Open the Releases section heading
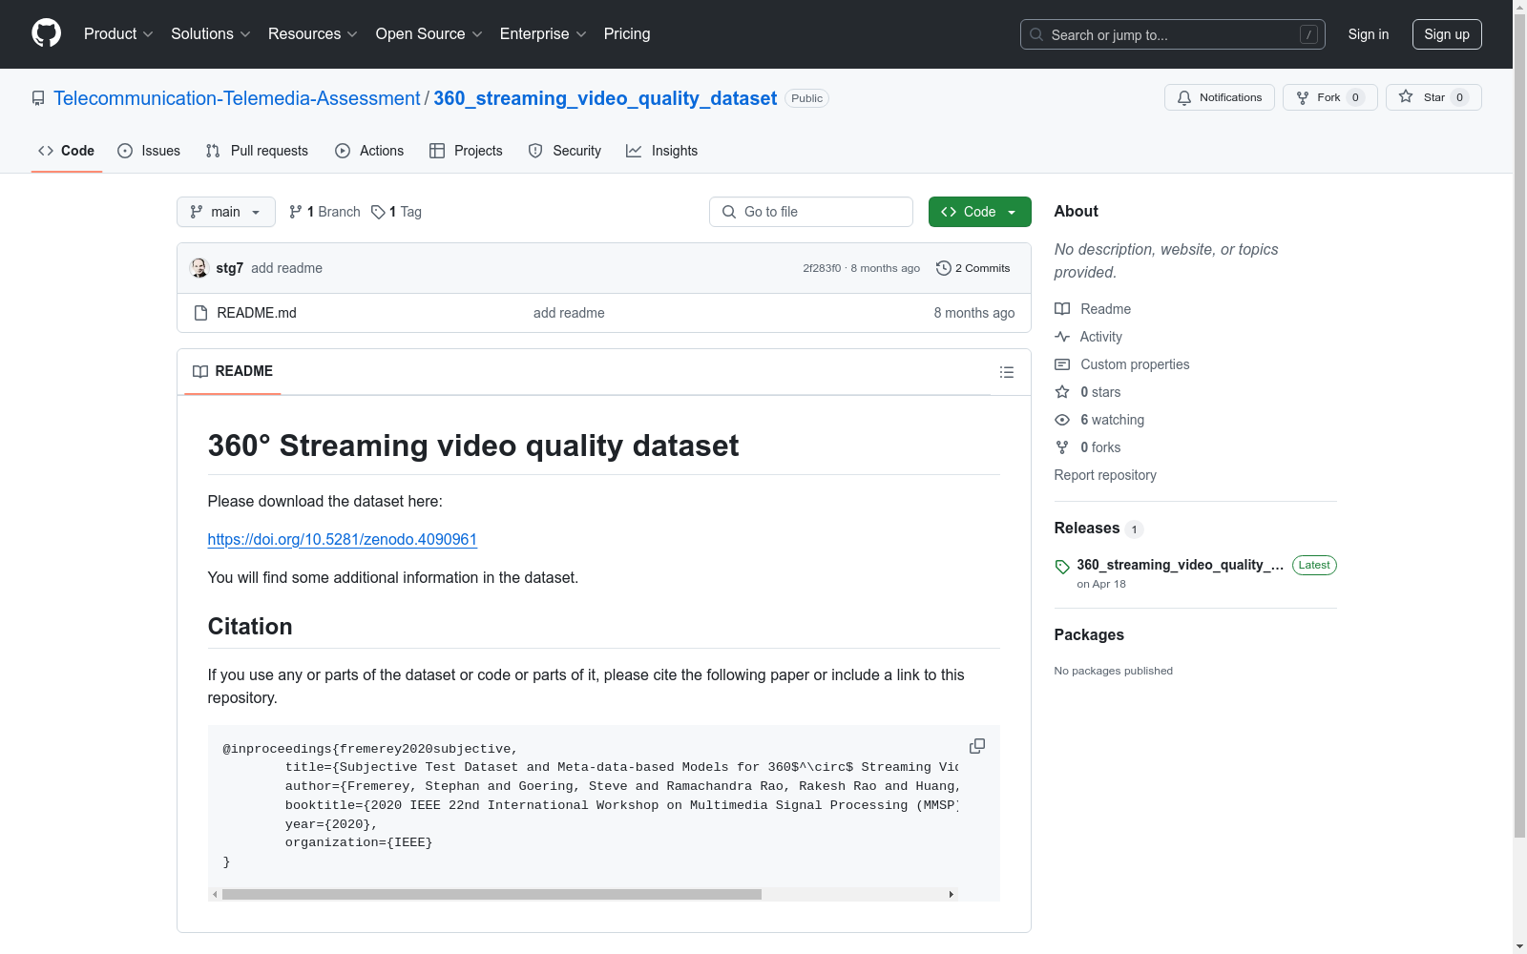 (x=1087, y=528)
